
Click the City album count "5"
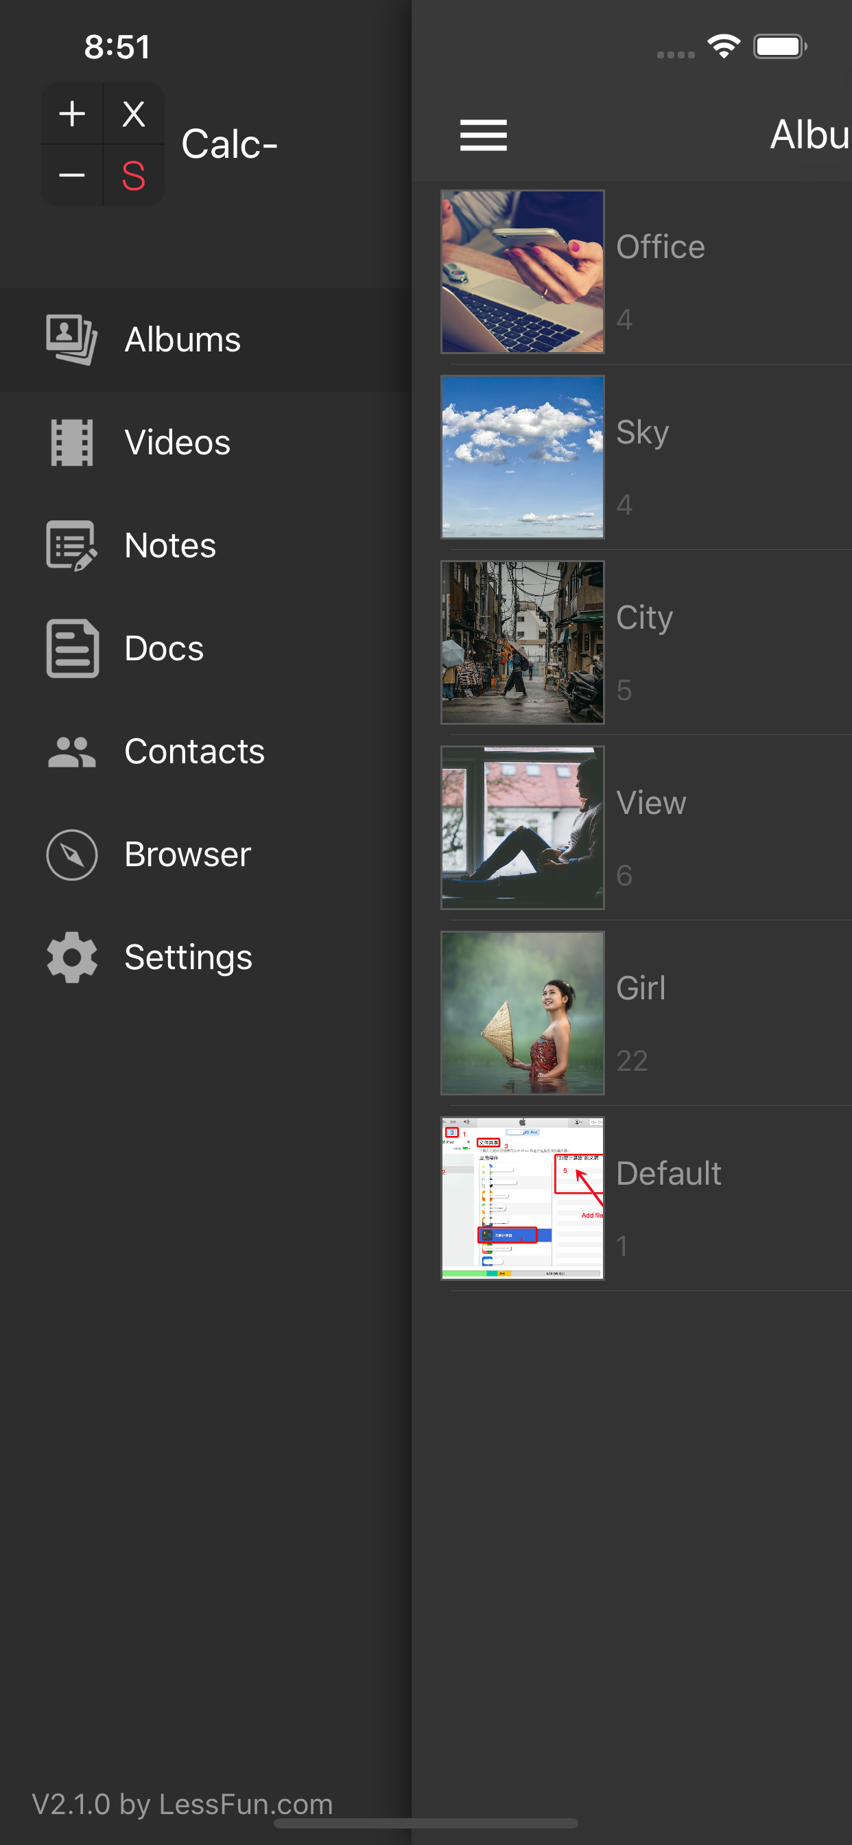click(624, 691)
